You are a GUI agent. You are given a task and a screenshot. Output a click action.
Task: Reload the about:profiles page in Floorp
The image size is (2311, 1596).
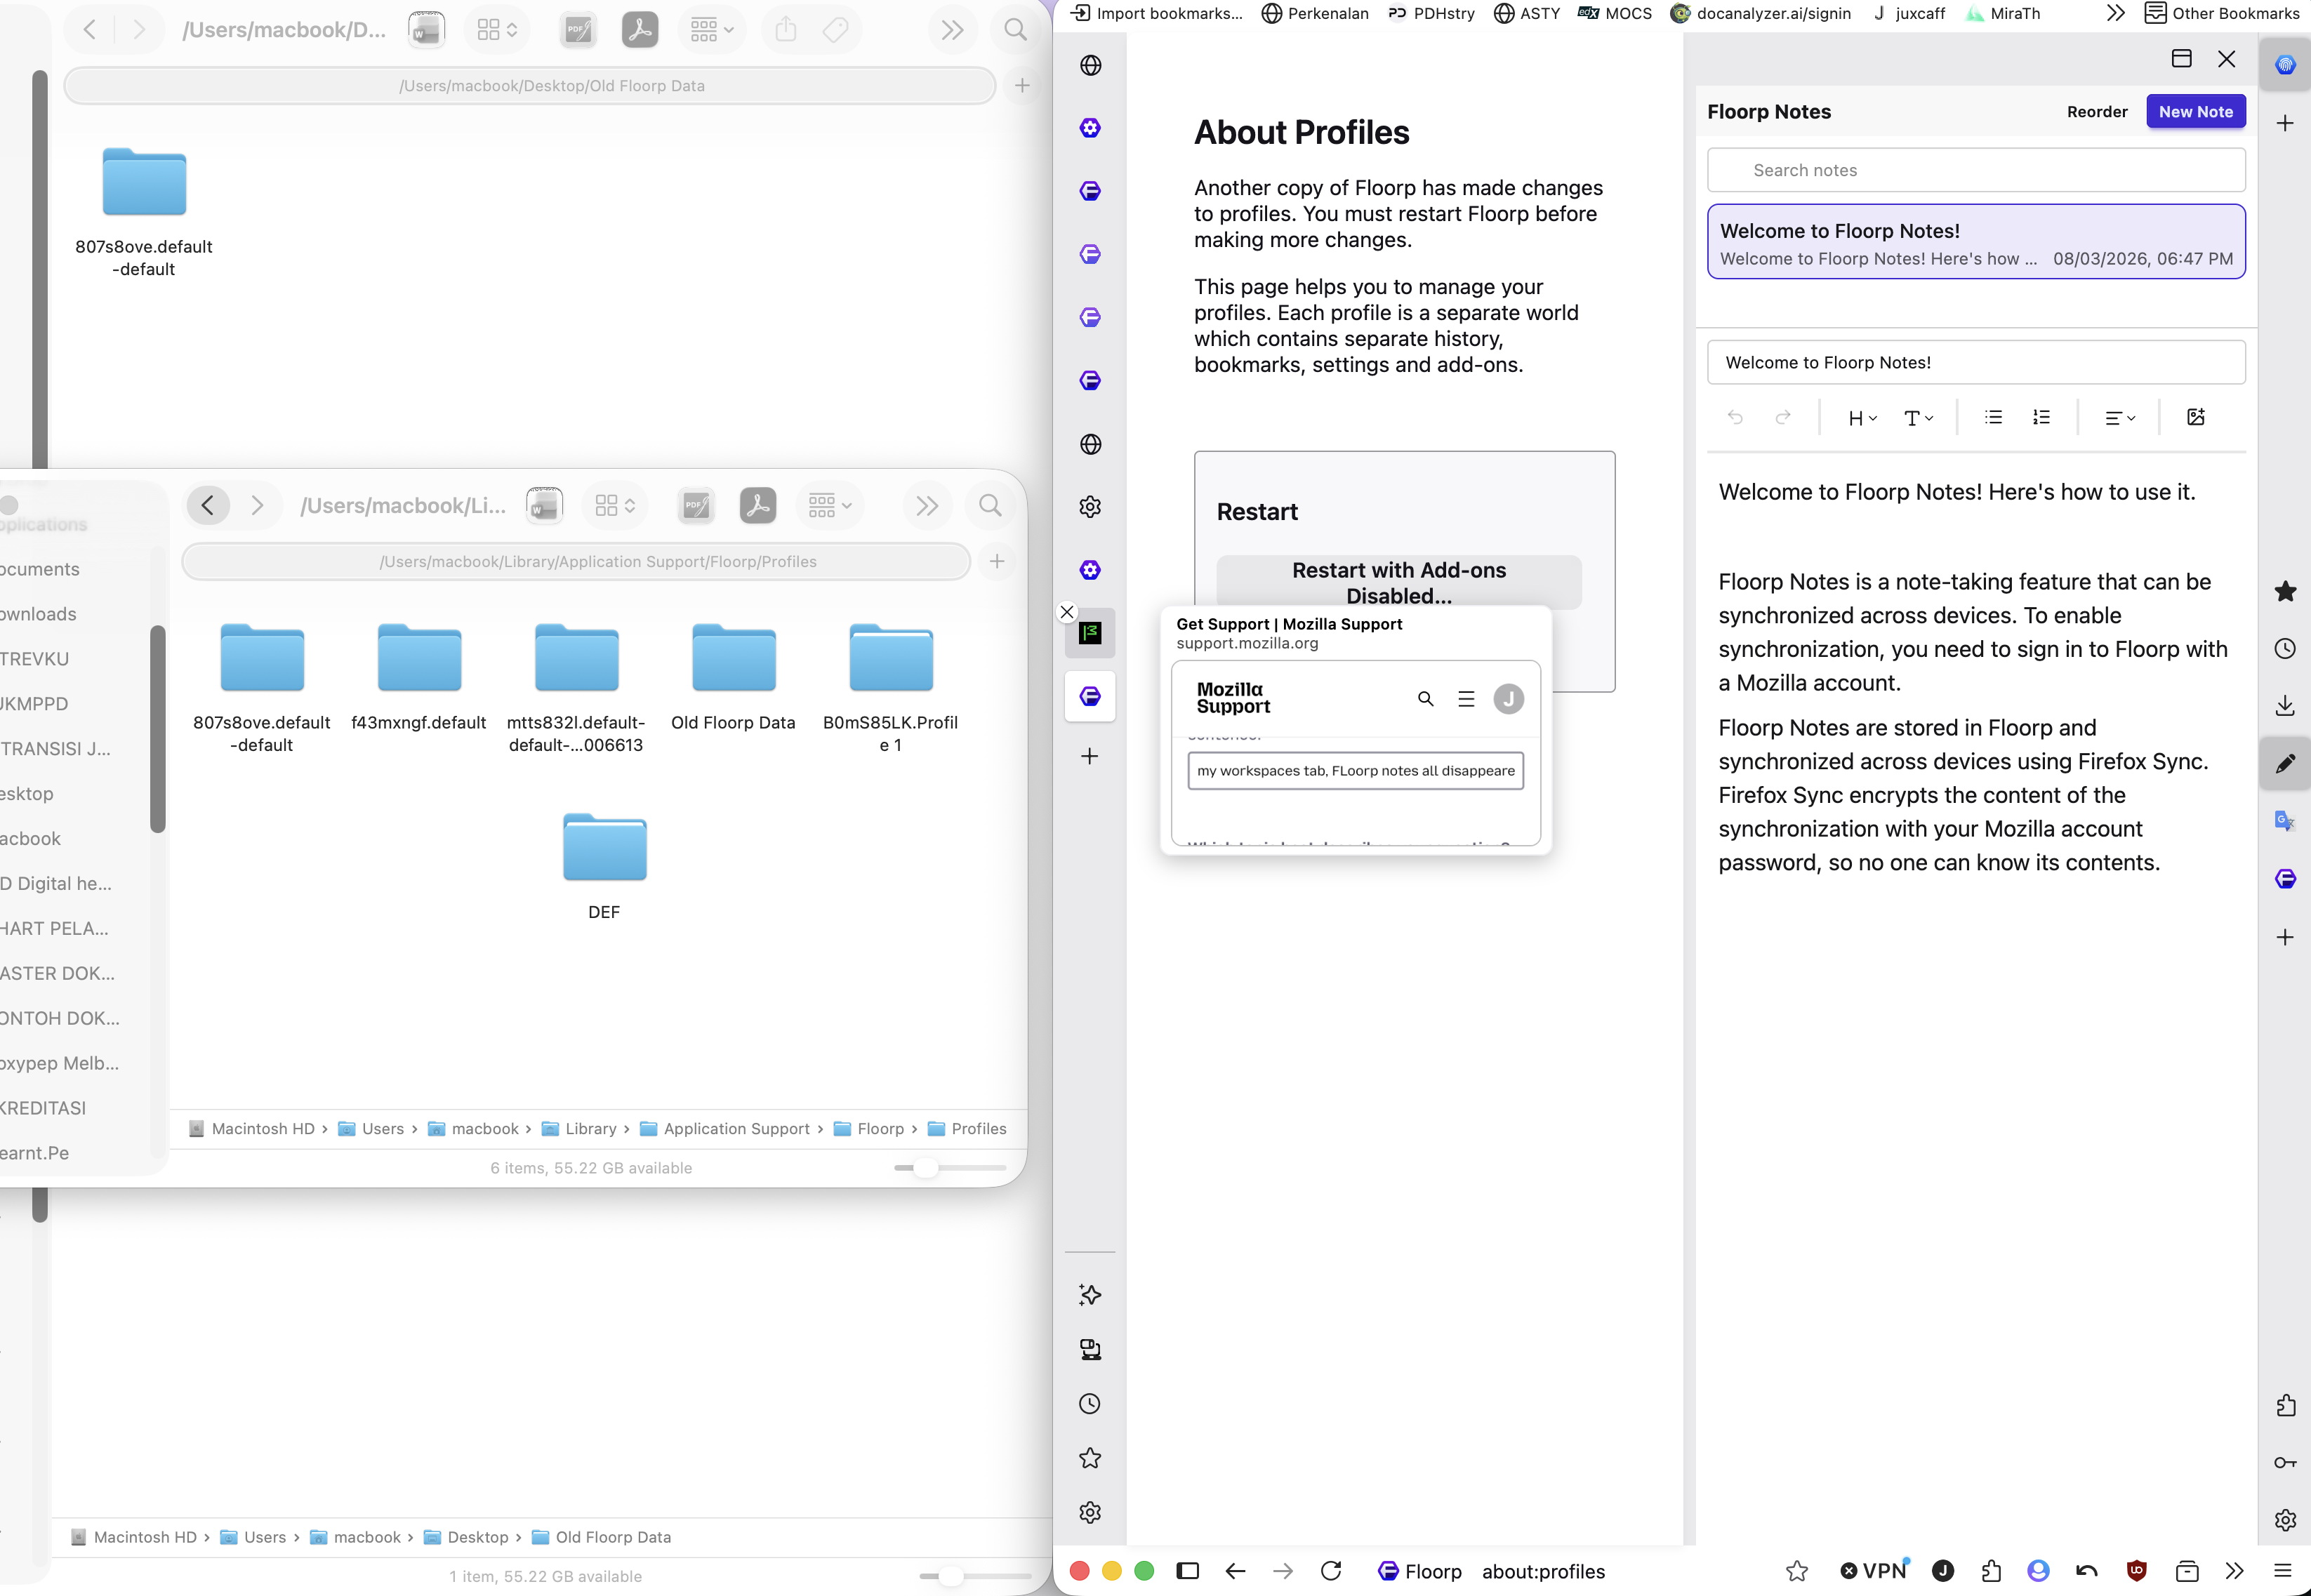(1331, 1571)
